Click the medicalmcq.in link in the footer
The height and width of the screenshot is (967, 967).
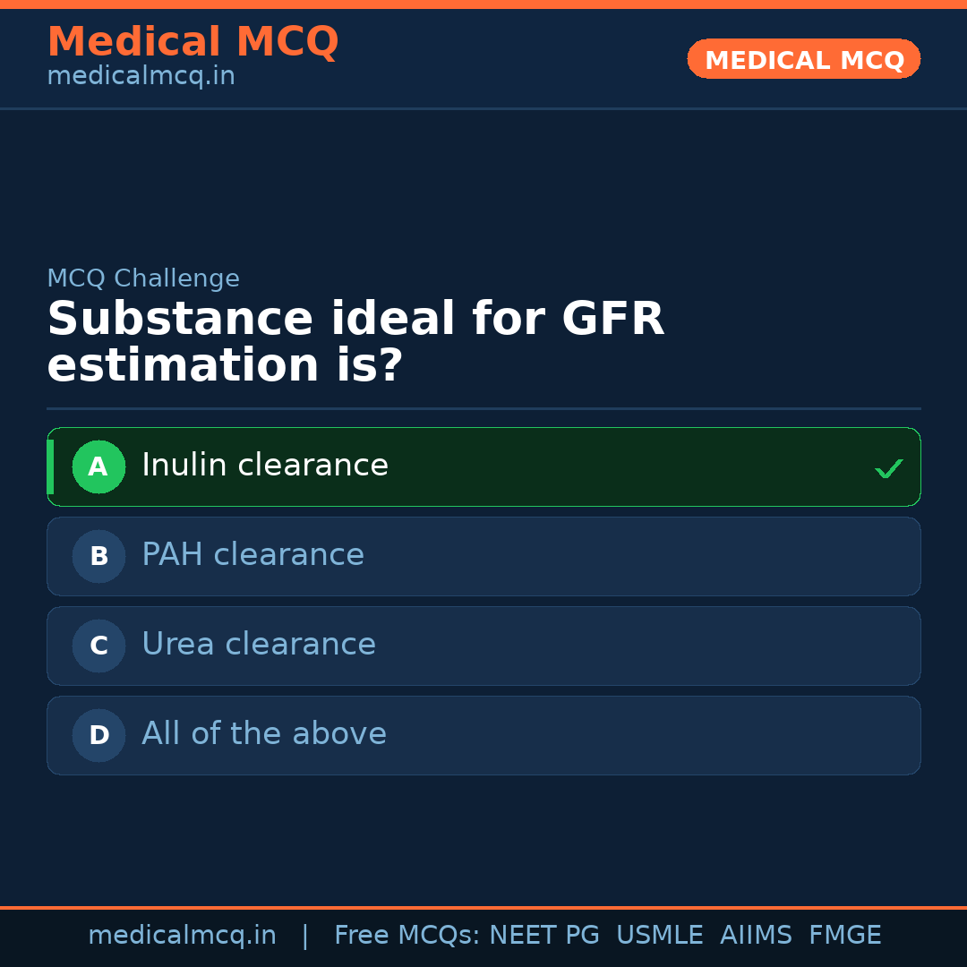coord(182,936)
